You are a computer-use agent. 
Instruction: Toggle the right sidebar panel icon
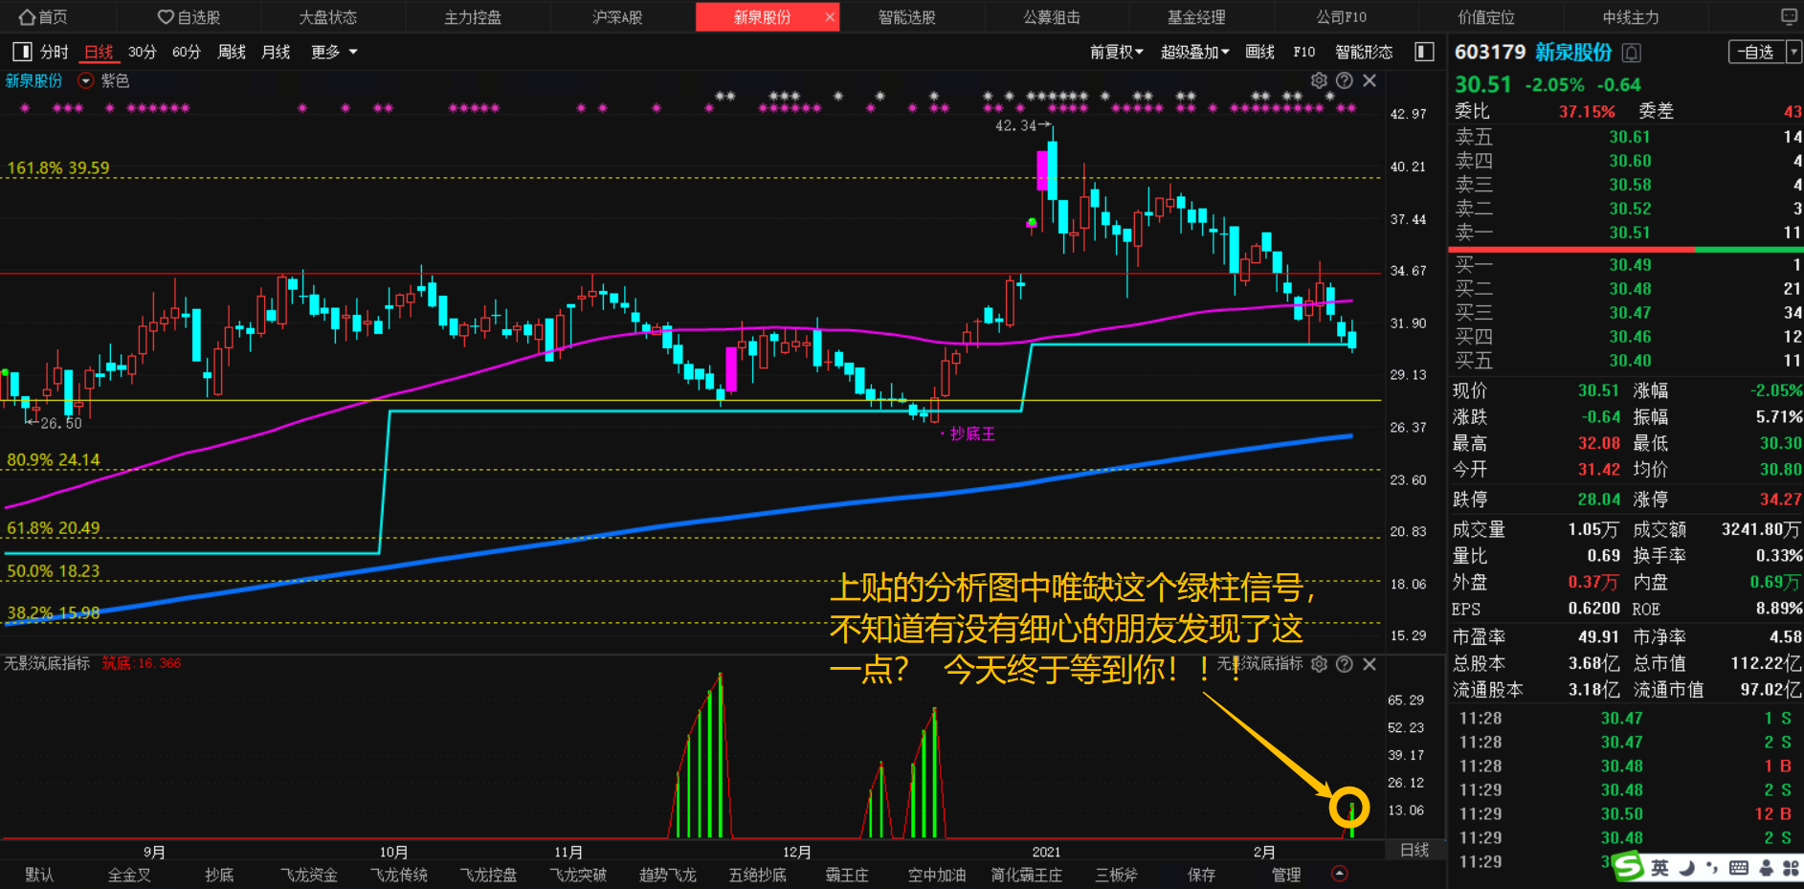coord(1424,52)
